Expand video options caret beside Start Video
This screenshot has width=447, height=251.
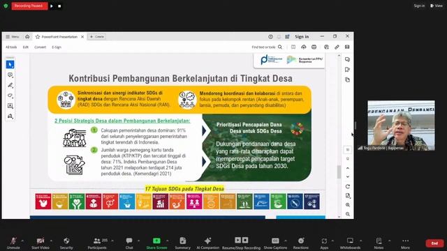51,241
